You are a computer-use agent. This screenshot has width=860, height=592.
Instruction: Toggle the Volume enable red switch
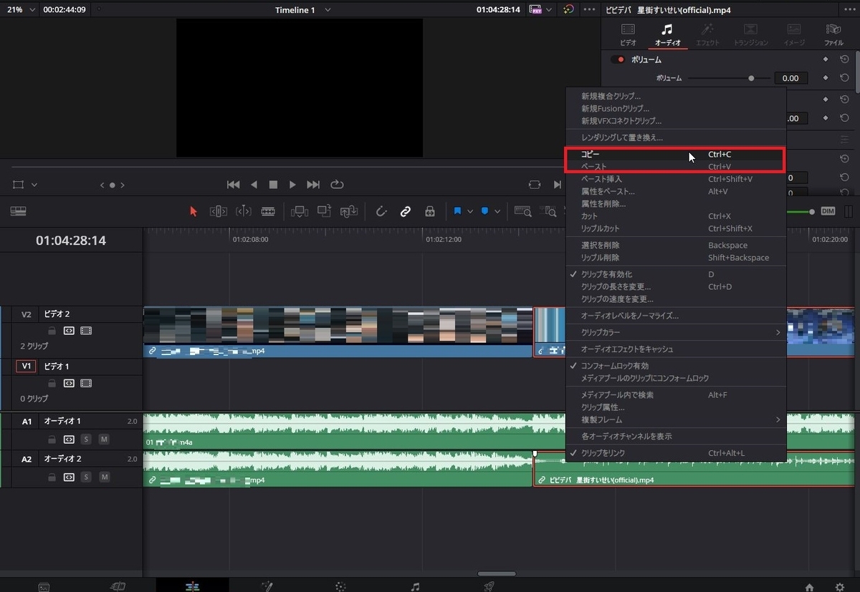pos(617,59)
